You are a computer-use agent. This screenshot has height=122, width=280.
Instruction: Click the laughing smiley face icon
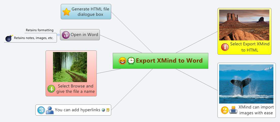[x=123, y=61]
